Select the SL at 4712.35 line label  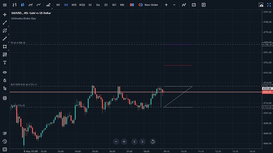(18, 106)
